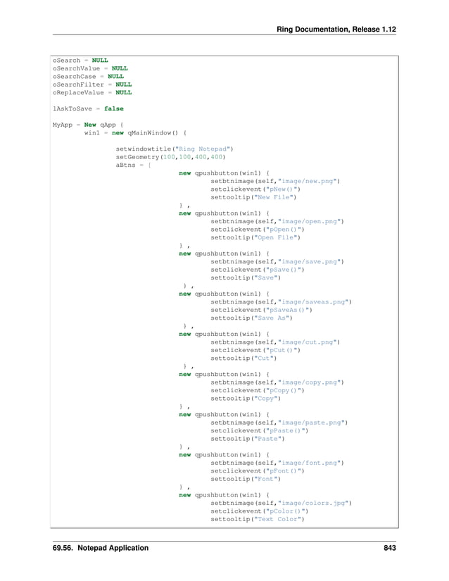Click footer "69.56. Notepad Application"

pyautogui.click(x=101, y=548)
